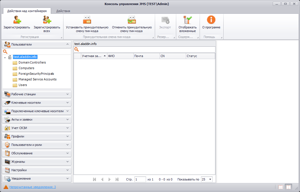Click the Уведомления envelope icon
The width and height of the screenshot is (300, 192).
[x=7, y=179]
